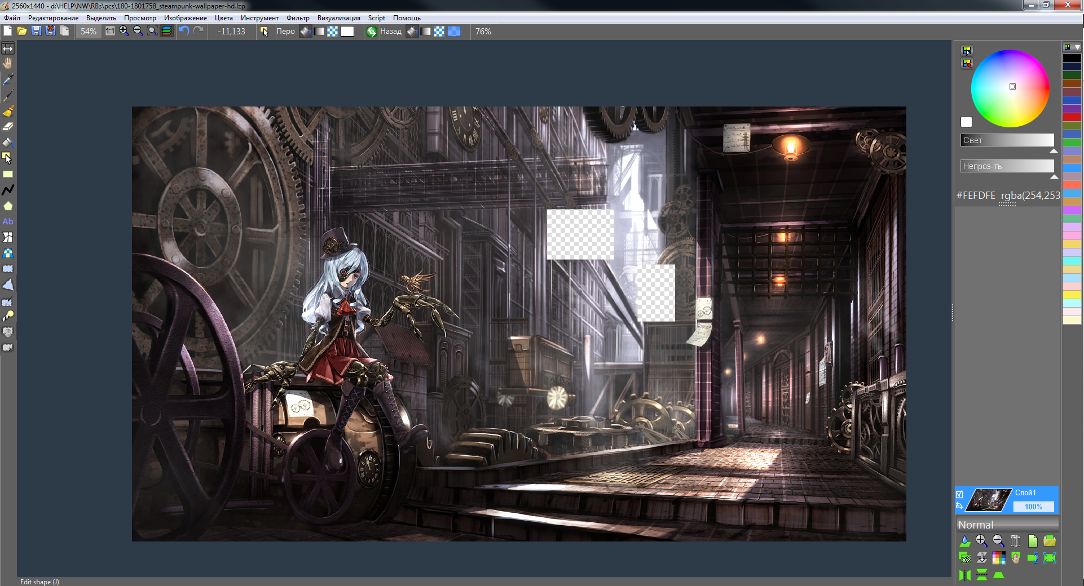Click the undo arrow in the toolbar

[184, 32]
